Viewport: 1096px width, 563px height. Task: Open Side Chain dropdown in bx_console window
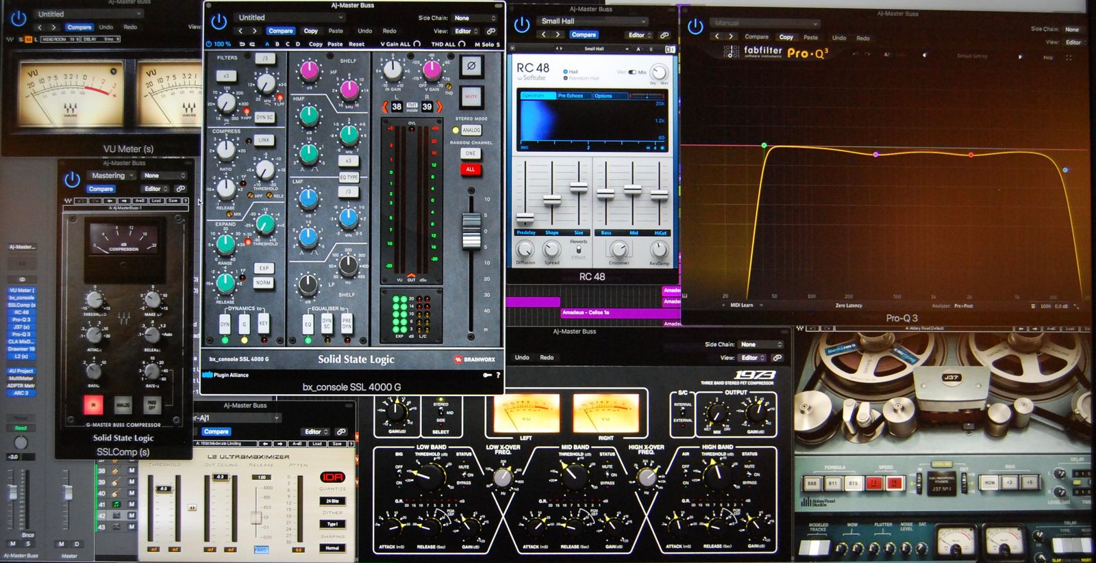475,18
